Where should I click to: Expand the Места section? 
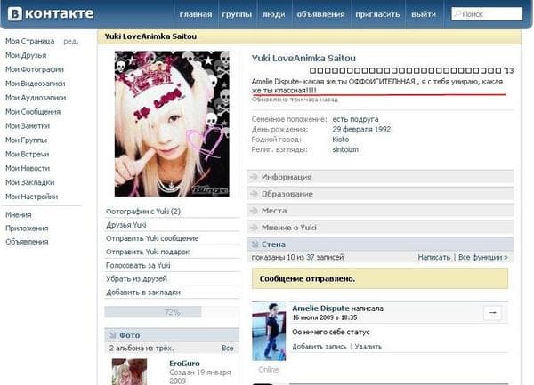click(x=380, y=211)
